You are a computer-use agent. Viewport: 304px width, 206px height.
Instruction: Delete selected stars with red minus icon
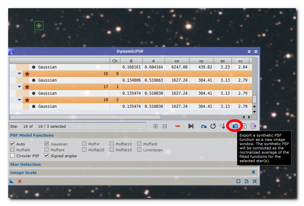(178, 126)
